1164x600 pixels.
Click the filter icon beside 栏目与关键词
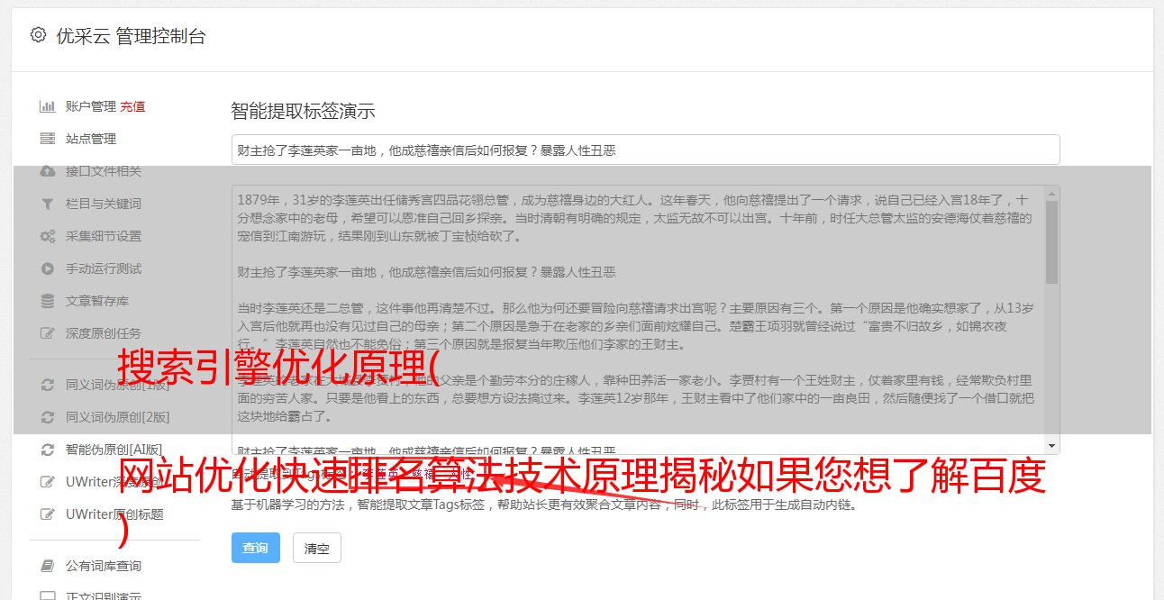[x=47, y=204]
